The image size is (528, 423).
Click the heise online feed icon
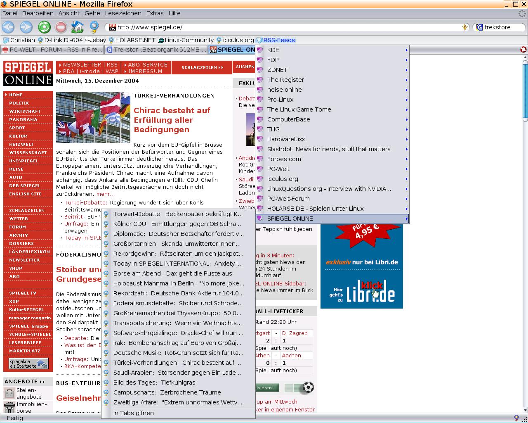260,90
